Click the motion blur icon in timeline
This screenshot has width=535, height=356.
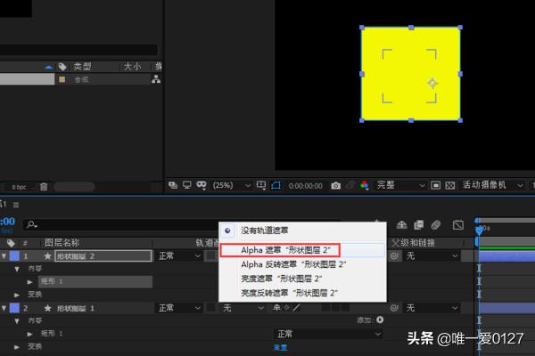436,225
